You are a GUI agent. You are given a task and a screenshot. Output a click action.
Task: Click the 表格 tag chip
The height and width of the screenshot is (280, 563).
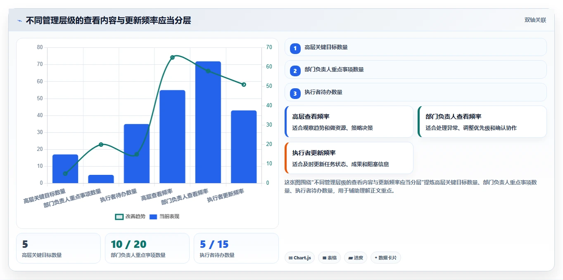(x=329, y=258)
